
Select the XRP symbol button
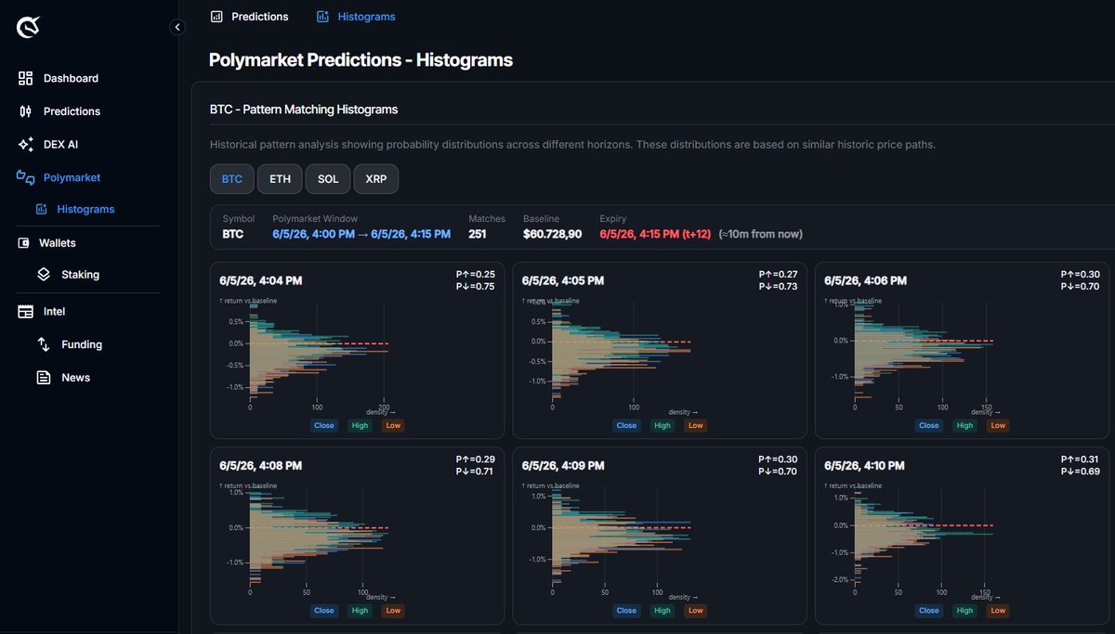[376, 179]
